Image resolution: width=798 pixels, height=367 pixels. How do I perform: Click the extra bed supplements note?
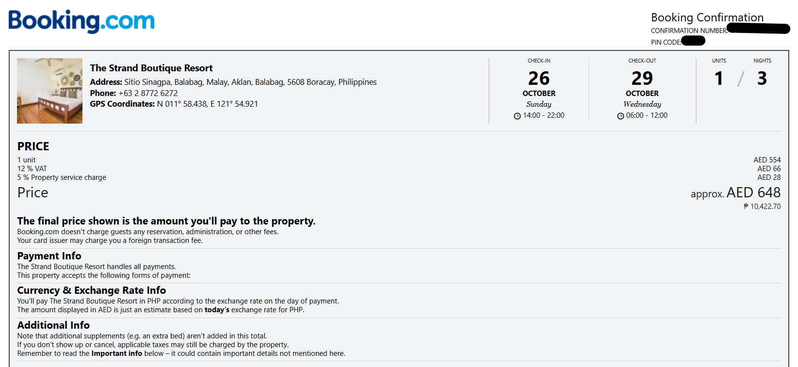142,336
